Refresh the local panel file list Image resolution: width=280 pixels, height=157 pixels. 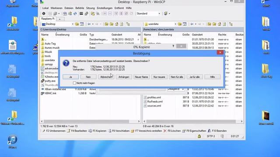[122, 24]
